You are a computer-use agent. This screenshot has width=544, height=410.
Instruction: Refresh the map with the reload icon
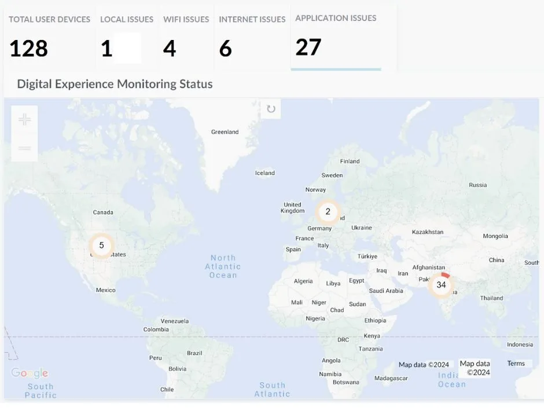click(x=271, y=109)
